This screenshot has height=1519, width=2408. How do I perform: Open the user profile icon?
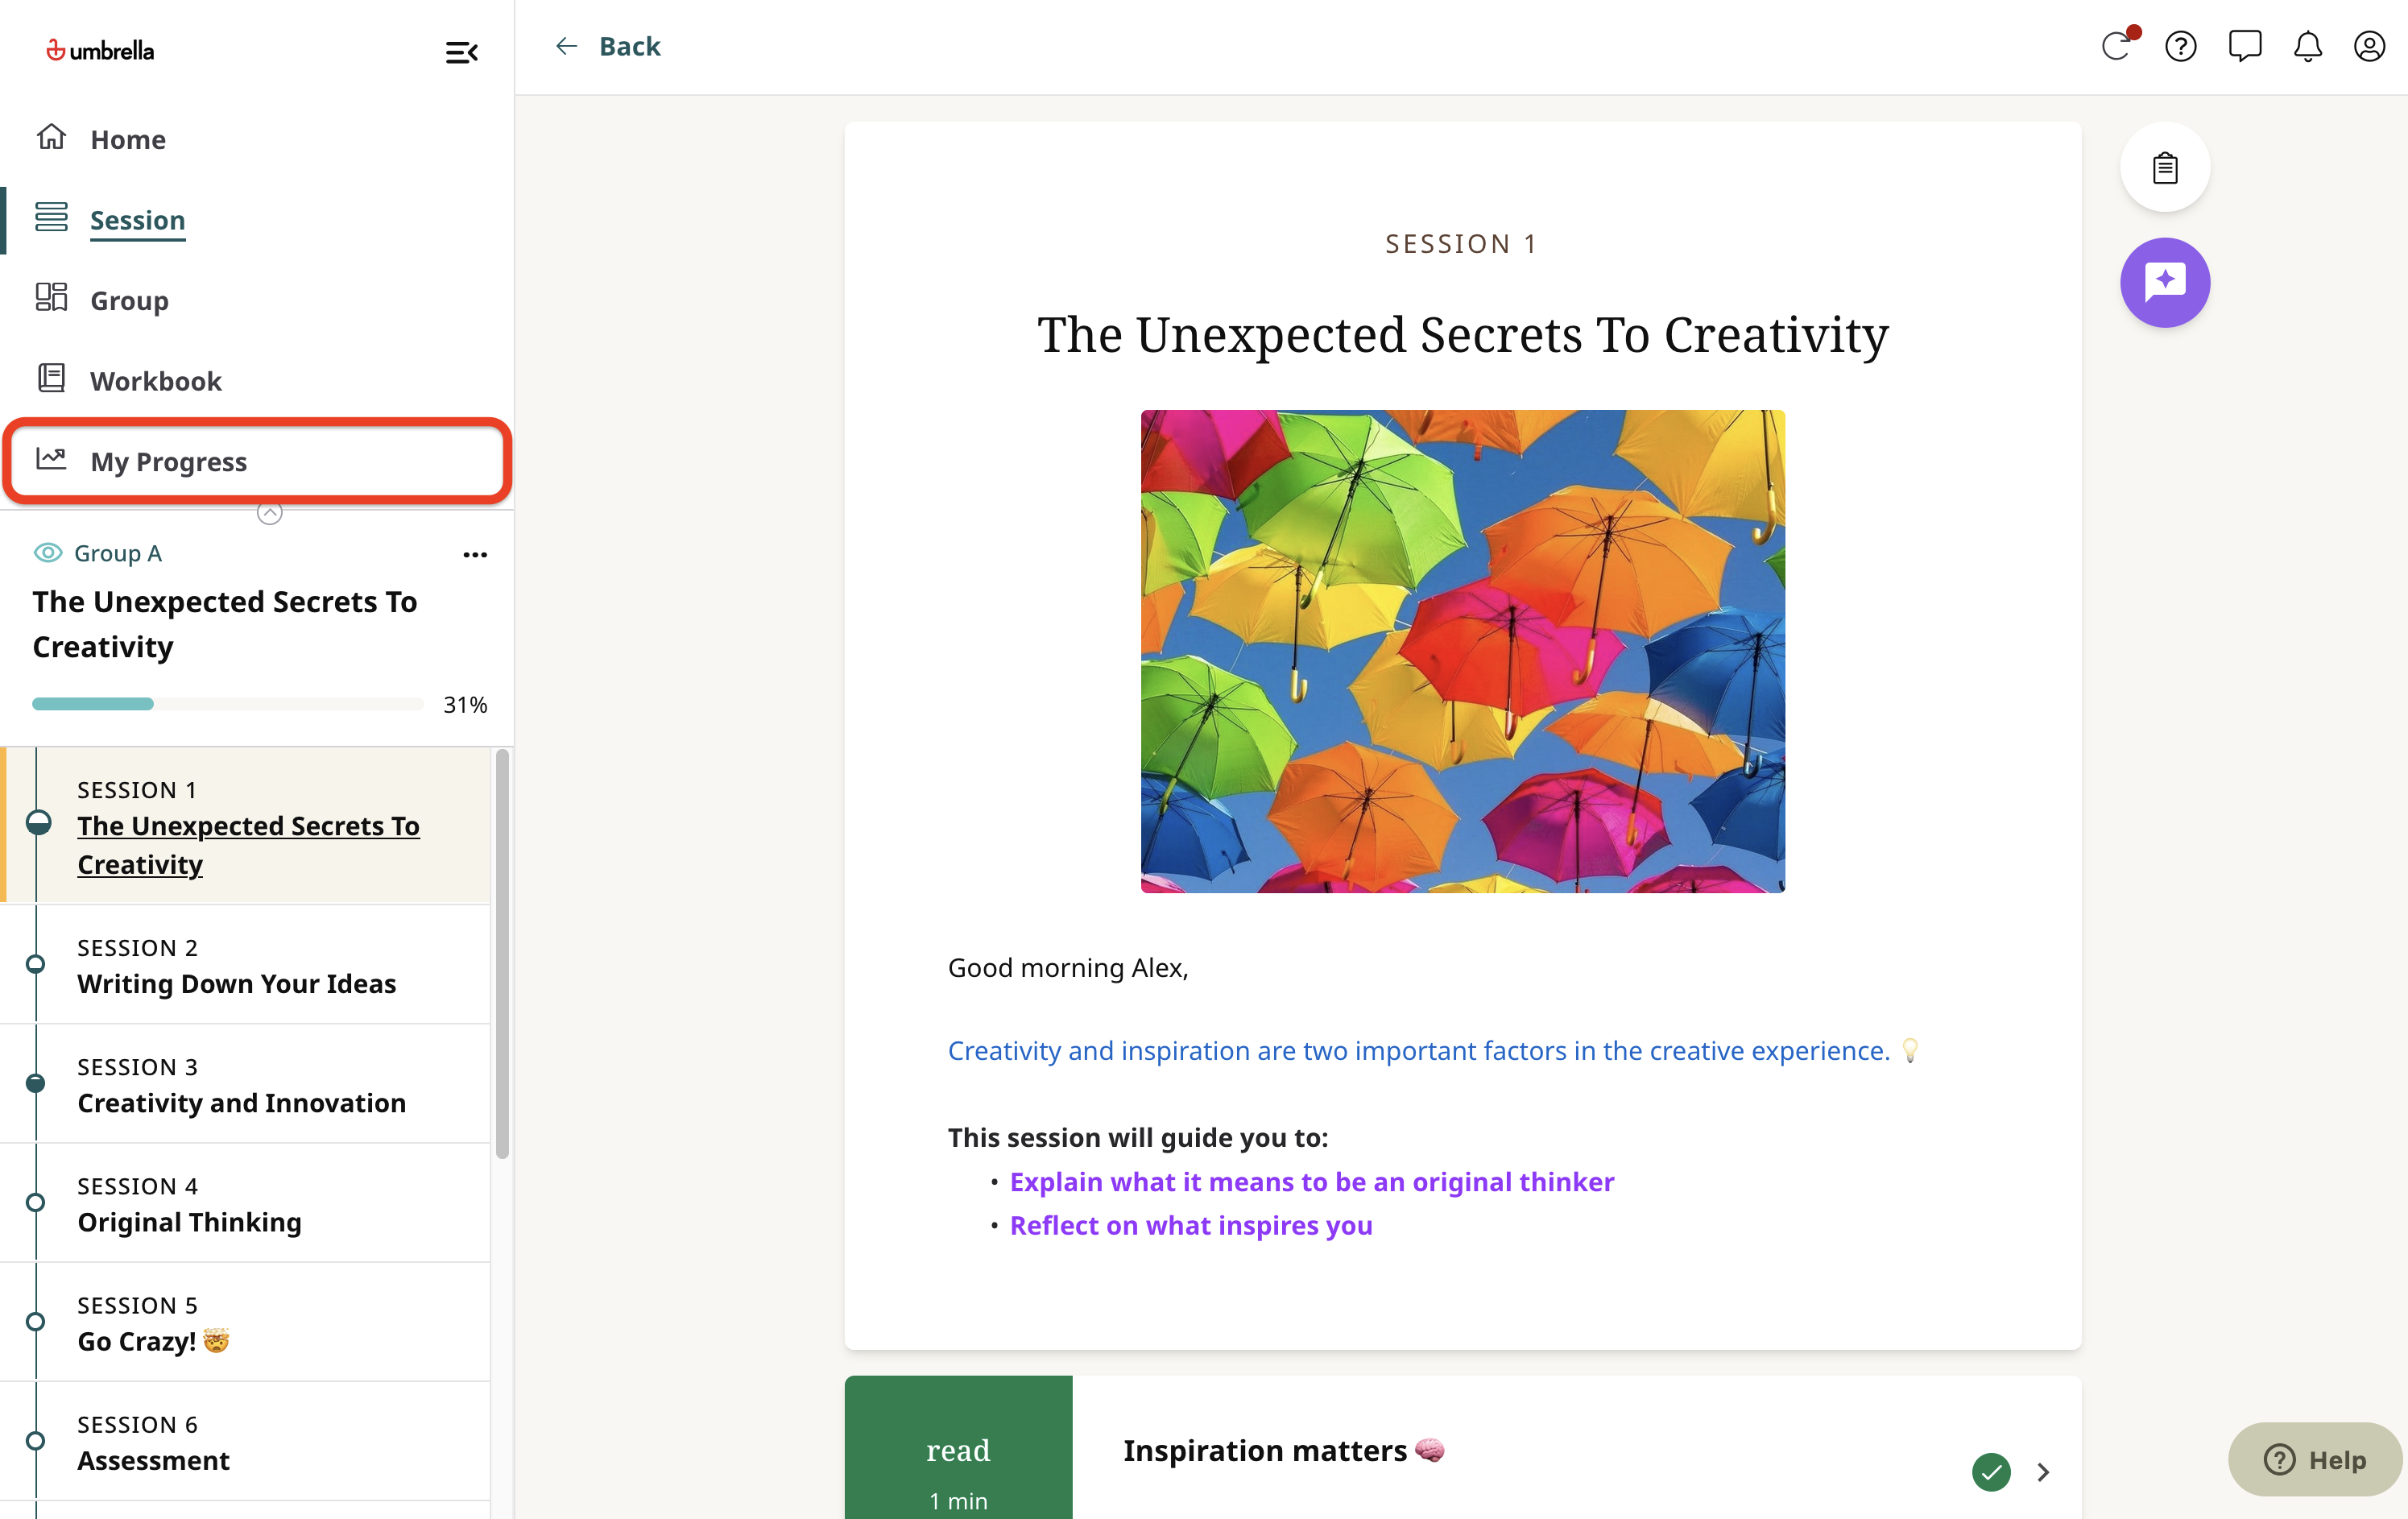2370,46
